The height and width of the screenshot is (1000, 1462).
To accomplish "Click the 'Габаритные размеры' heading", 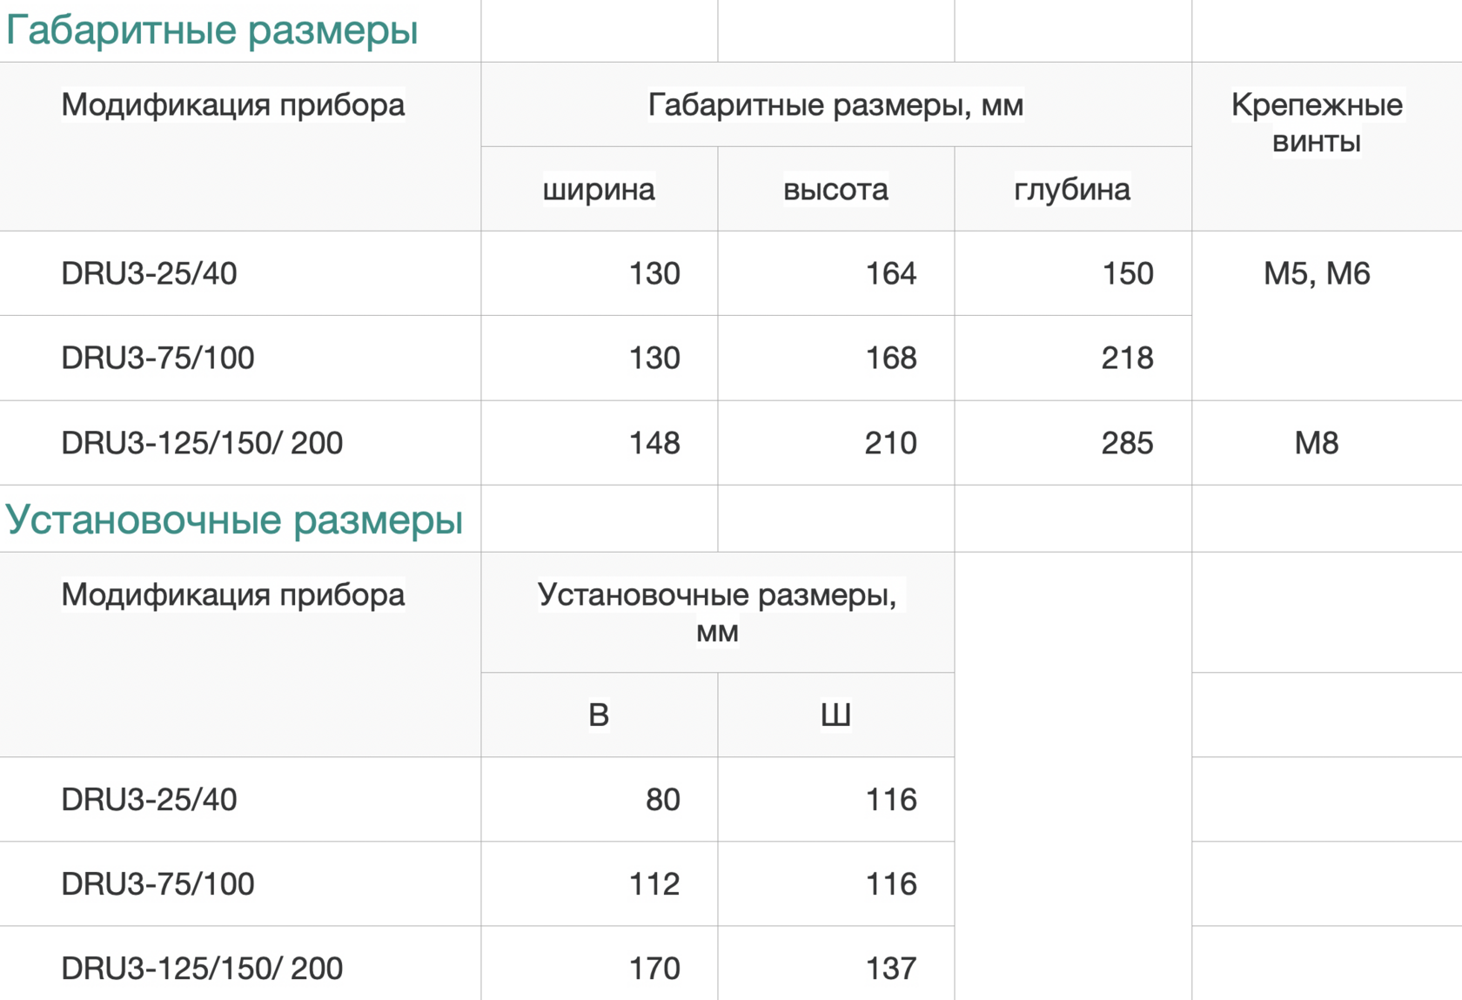I will (x=212, y=30).
